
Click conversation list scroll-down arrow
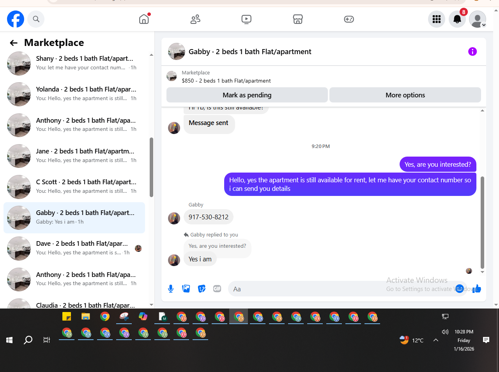tap(151, 305)
